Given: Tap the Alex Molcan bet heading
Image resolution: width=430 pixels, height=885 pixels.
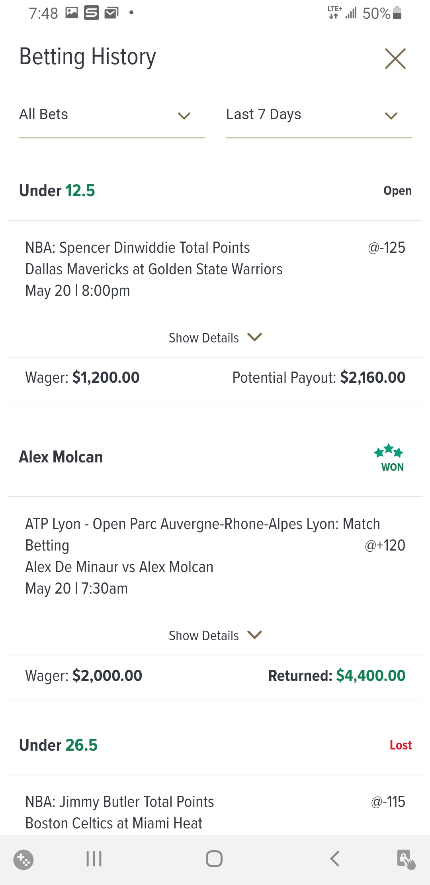Looking at the screenshot, I should point(61,457).
